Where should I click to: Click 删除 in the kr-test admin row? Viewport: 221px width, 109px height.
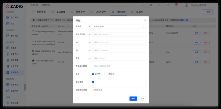[206, 62]
